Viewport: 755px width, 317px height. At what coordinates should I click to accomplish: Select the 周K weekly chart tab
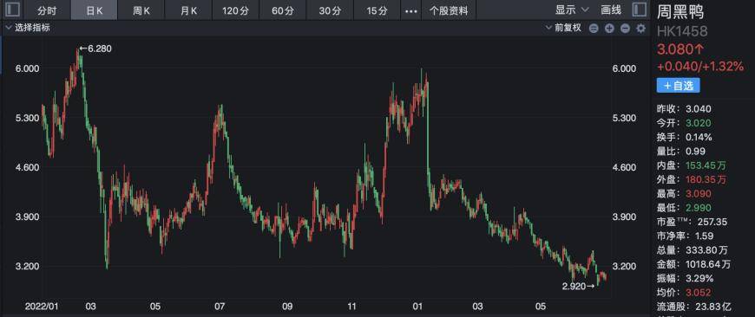point(141,10)
